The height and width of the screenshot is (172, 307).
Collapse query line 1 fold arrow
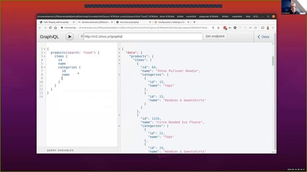click(x=45, y=49)
